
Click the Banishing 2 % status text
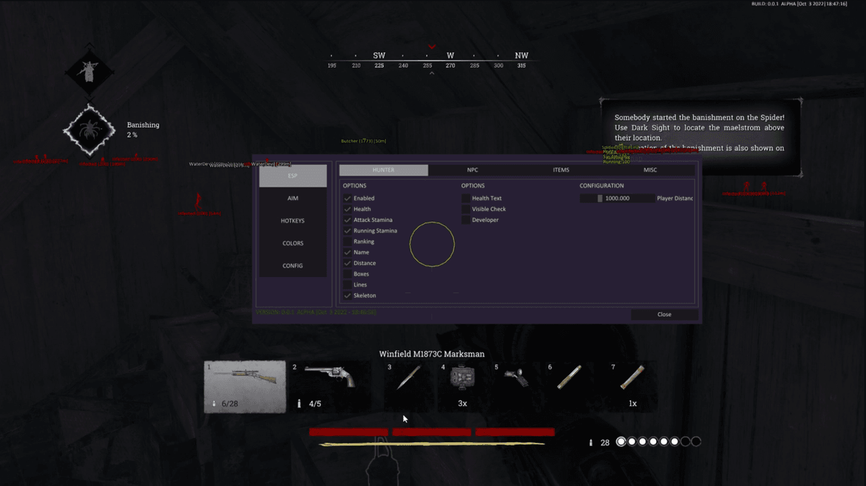click(143, 130)
